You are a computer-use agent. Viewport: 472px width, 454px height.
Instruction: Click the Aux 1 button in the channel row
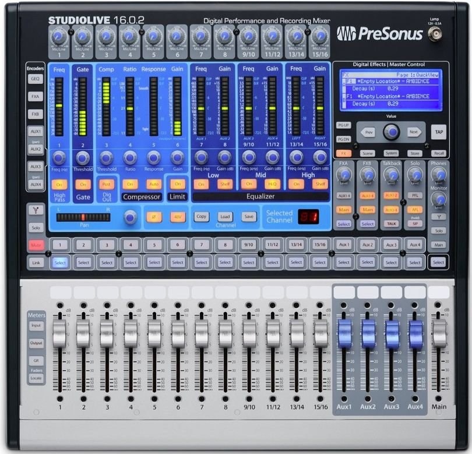(344, 245)
